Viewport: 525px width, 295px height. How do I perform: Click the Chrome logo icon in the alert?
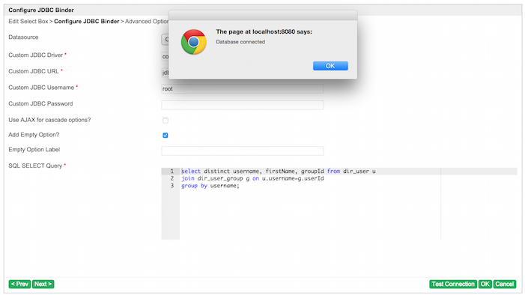[193, 42]
